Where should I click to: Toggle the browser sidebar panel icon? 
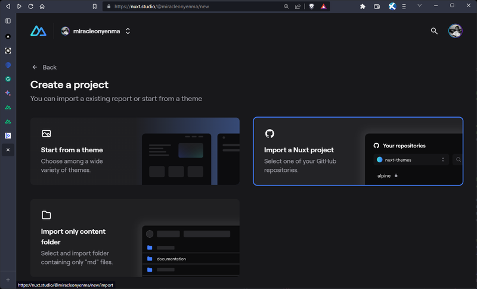pyautogui.click(x=8, y=21)
